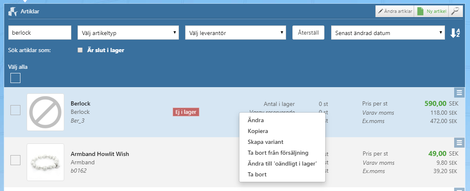The width and height of the screenshot is (470, 191).
Task: Open the magnifier search icon in header
Action: tap(455, 11)
